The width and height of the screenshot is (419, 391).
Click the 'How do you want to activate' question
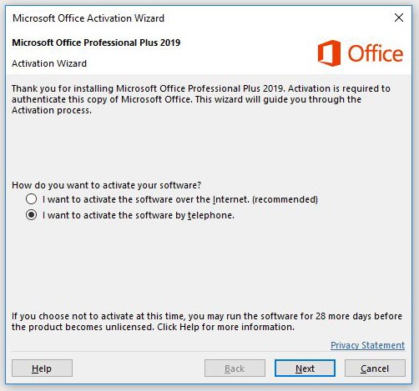[106, 185]
